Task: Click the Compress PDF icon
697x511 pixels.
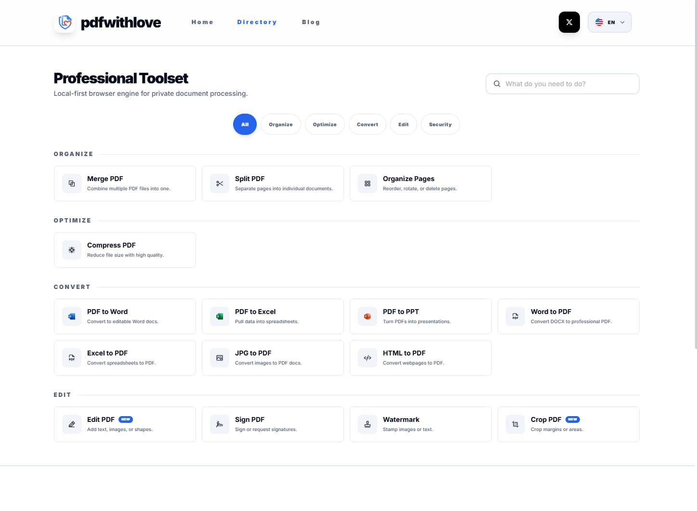Action: pyautogui.click(x=72, y=250)
